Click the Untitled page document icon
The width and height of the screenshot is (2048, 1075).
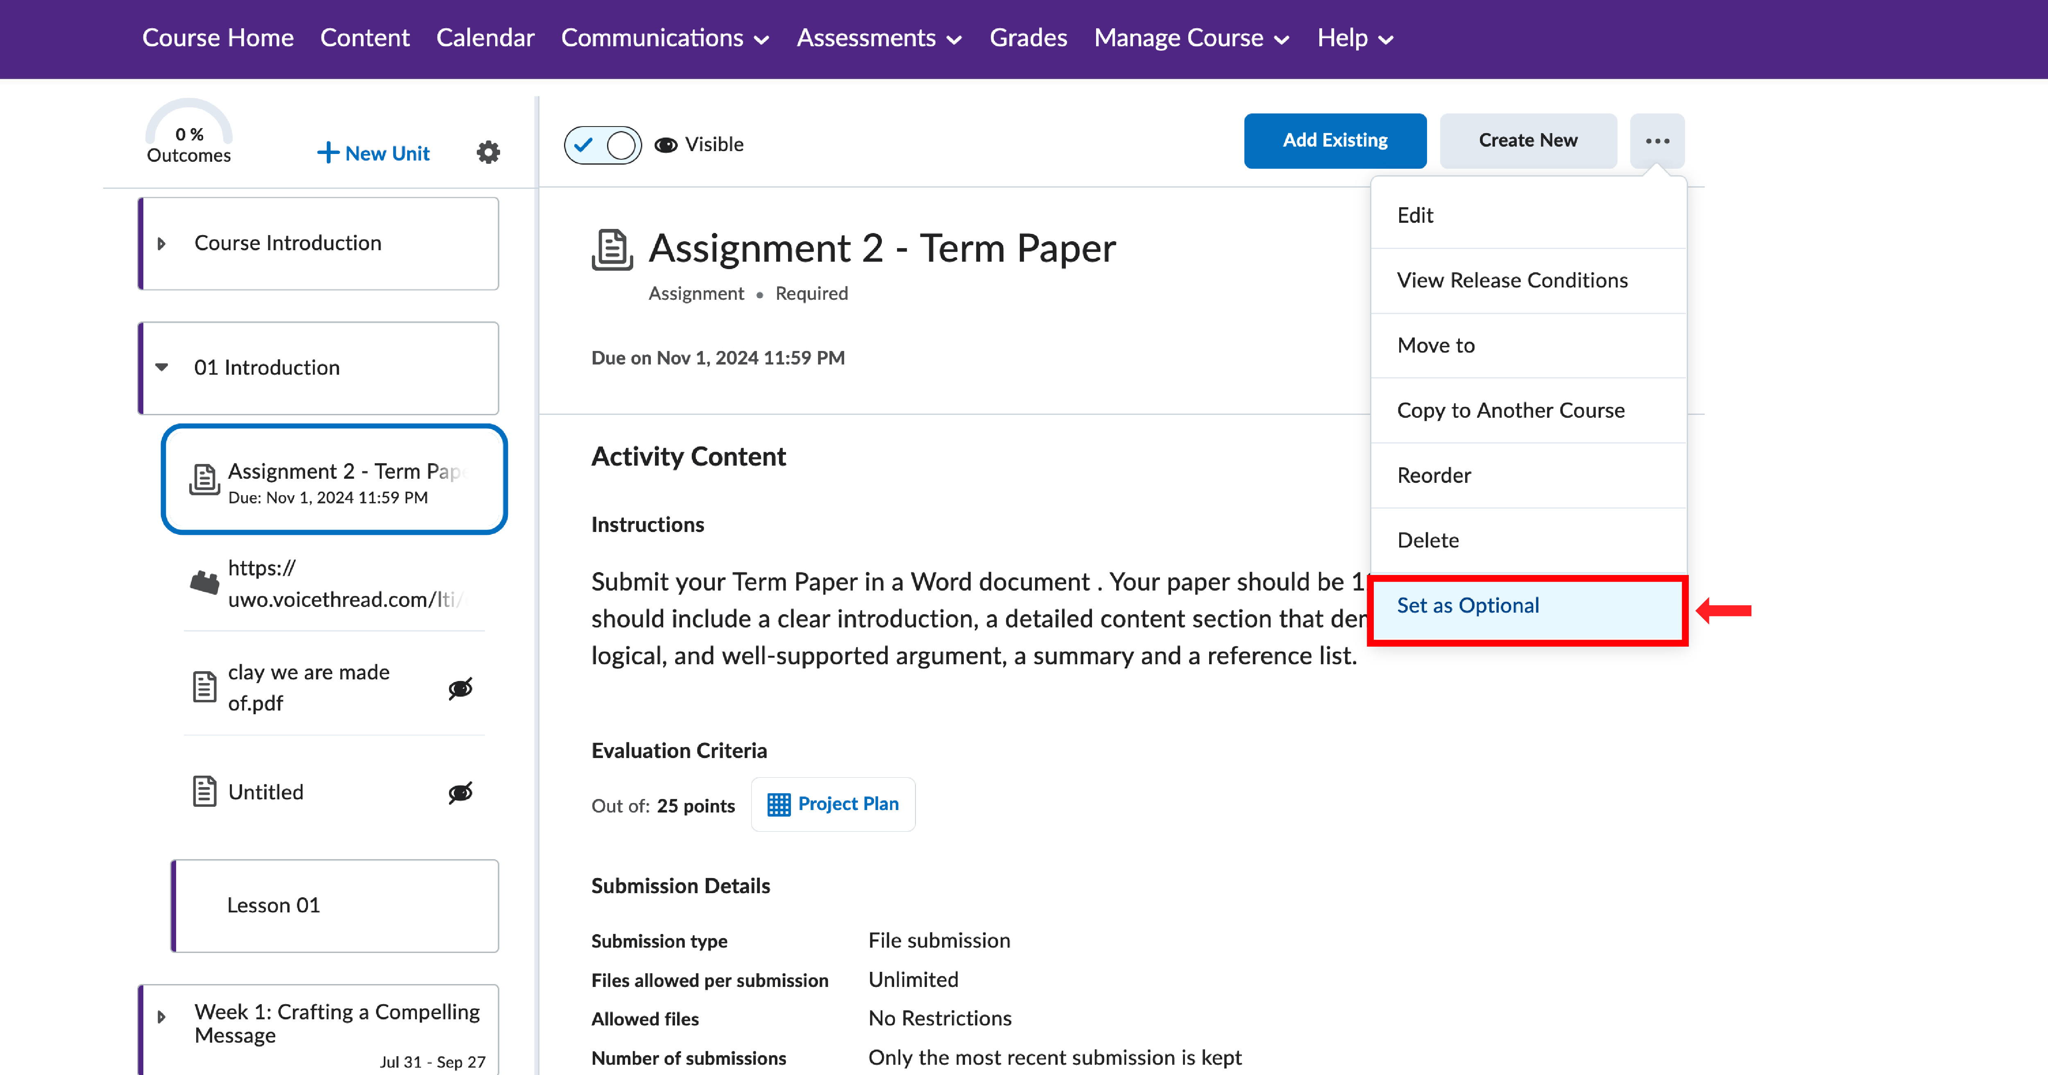point(204,792)
